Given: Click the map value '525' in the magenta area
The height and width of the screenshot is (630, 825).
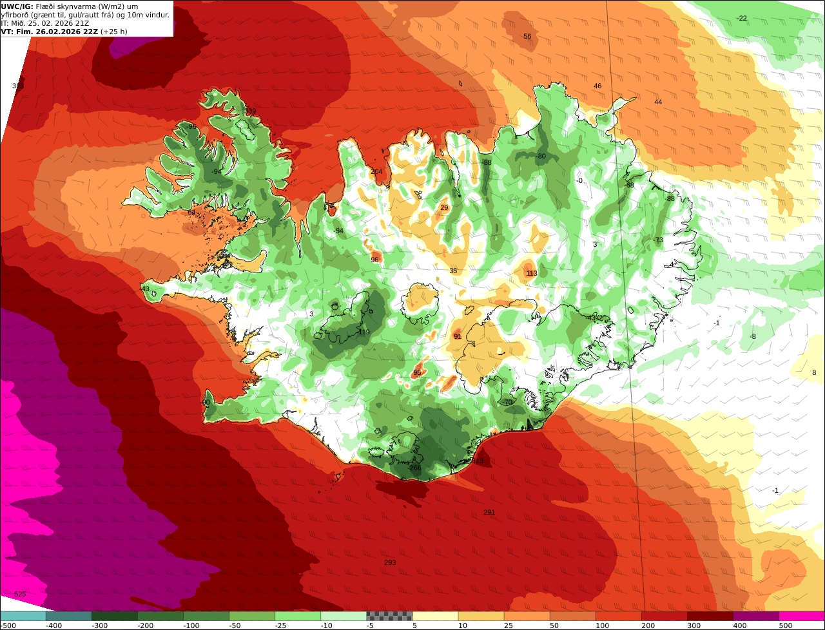Looking at the screenshot, I should pos(20,594).
